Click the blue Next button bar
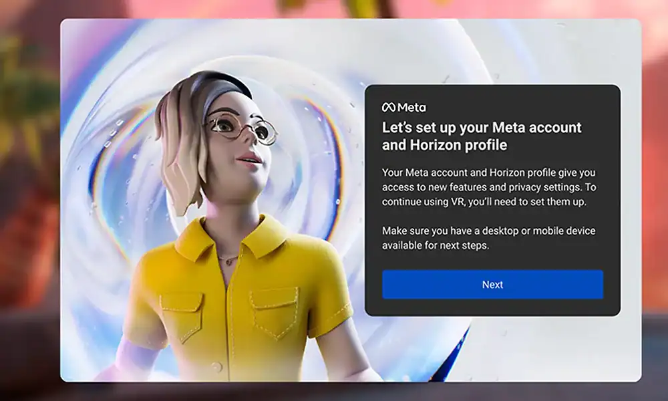The height and width of the screenshot is (401, 668). pos(492,284)
